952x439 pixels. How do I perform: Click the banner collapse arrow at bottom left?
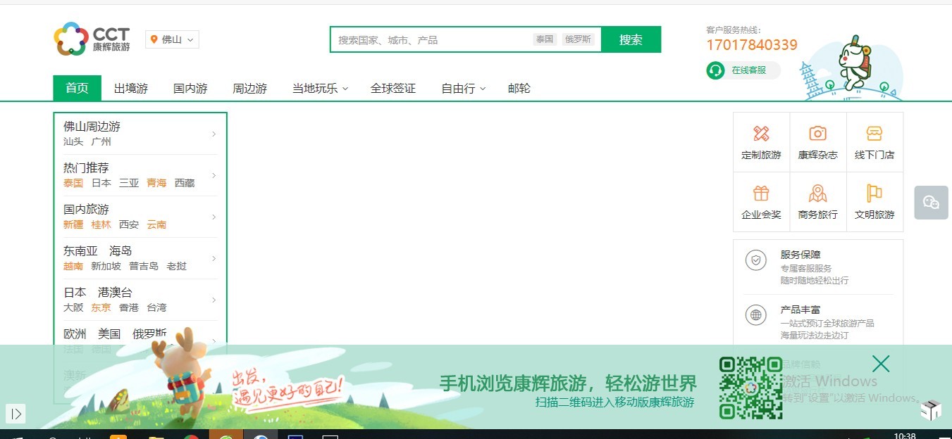click(16, 414)
